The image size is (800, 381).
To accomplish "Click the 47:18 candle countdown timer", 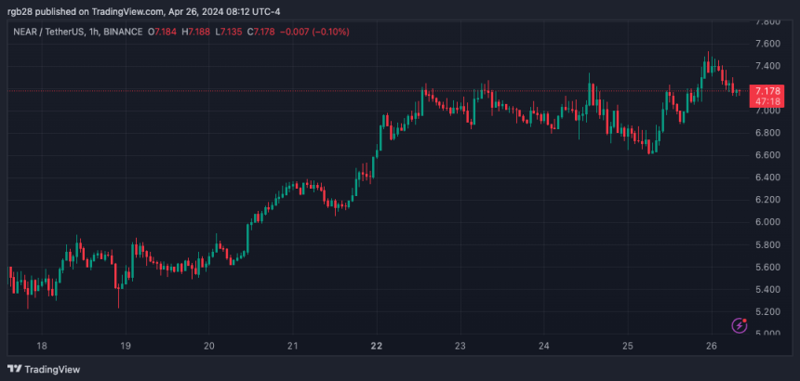I will 767,100.
